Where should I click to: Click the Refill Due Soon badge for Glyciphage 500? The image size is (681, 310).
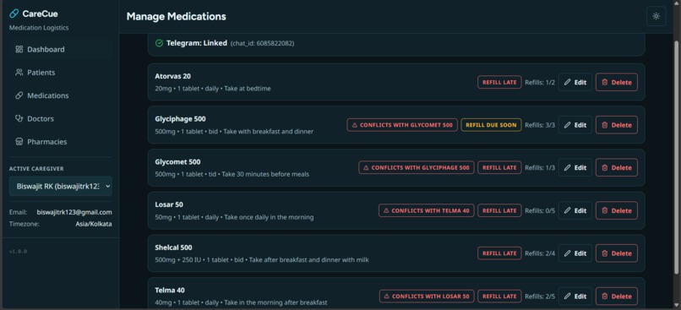[x=491, y=125]
